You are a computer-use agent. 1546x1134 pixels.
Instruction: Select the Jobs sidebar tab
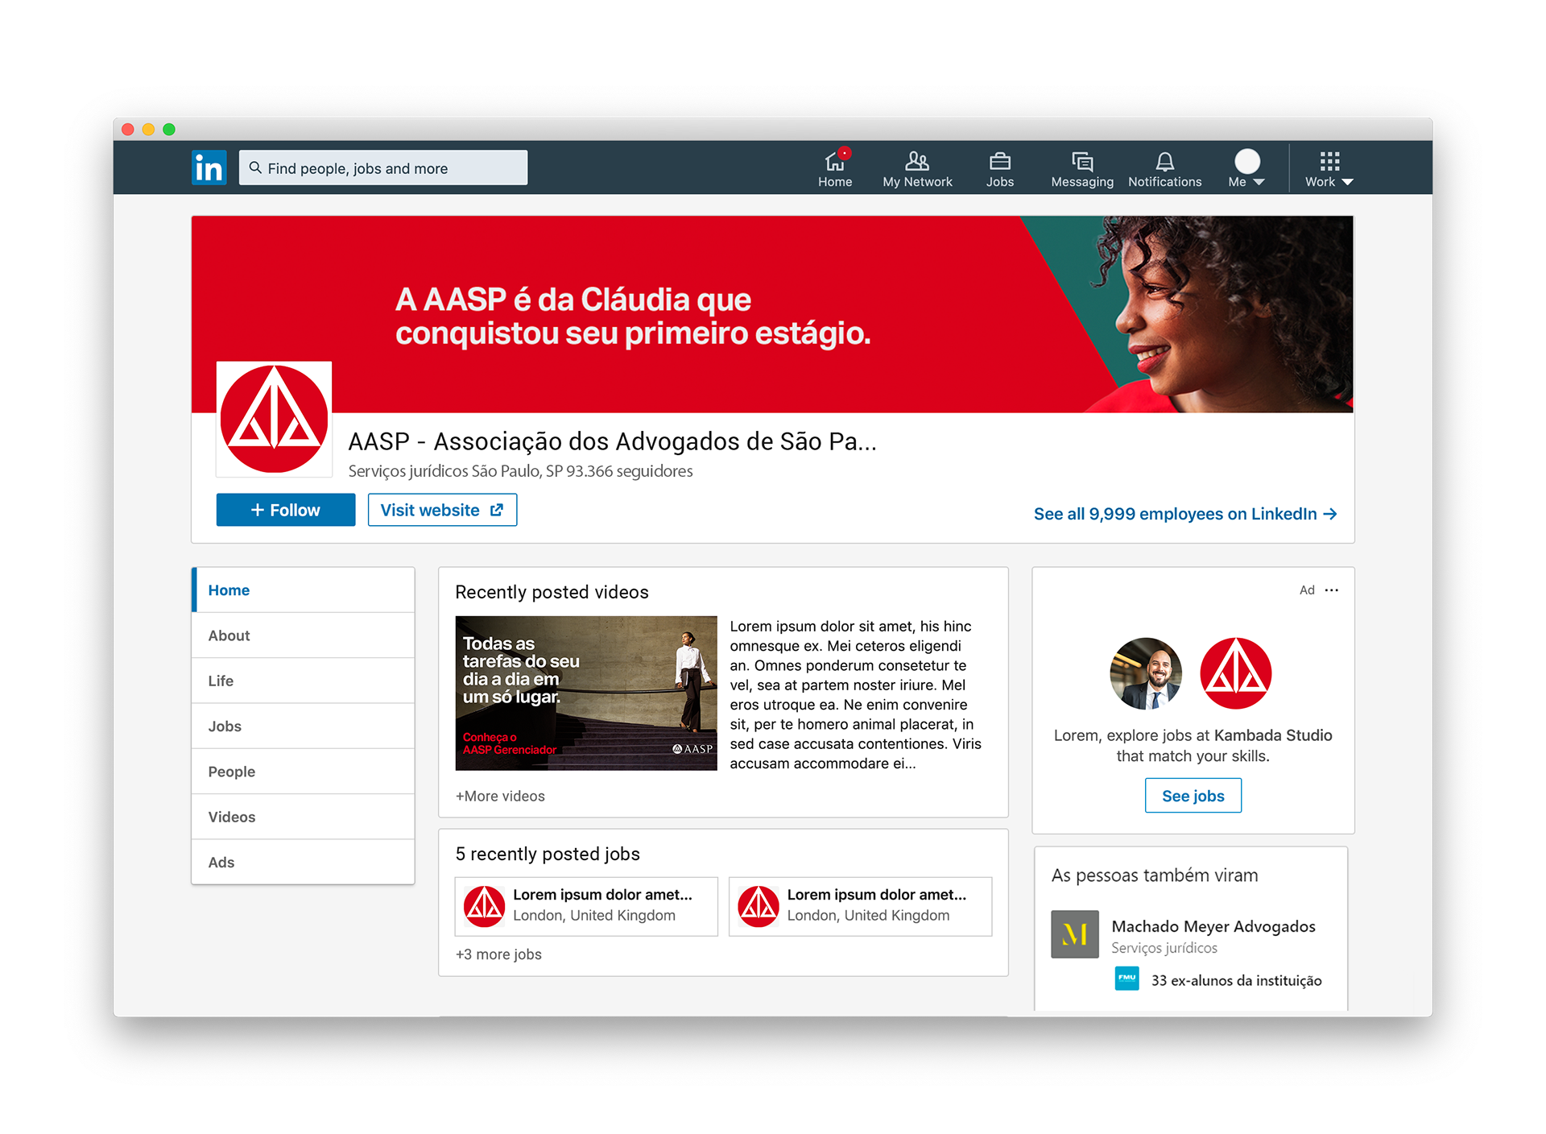coord(303,726)
